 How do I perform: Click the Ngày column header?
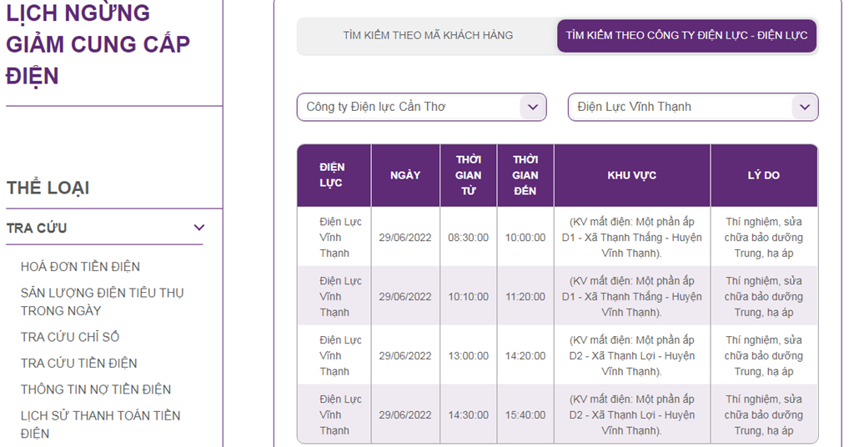coord(405,175)
